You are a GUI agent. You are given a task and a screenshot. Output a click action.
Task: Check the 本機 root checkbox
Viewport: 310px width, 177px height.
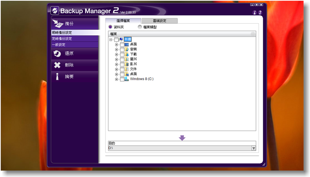click(x=116, y=39)
